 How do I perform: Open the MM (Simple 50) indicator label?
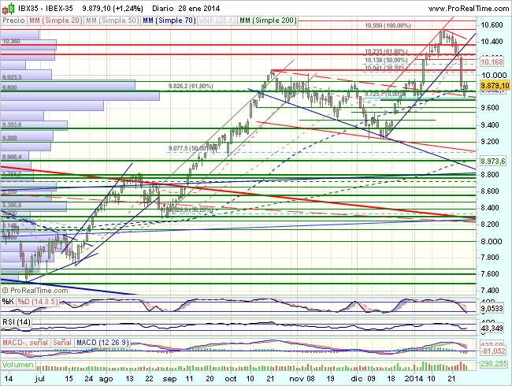112,20
